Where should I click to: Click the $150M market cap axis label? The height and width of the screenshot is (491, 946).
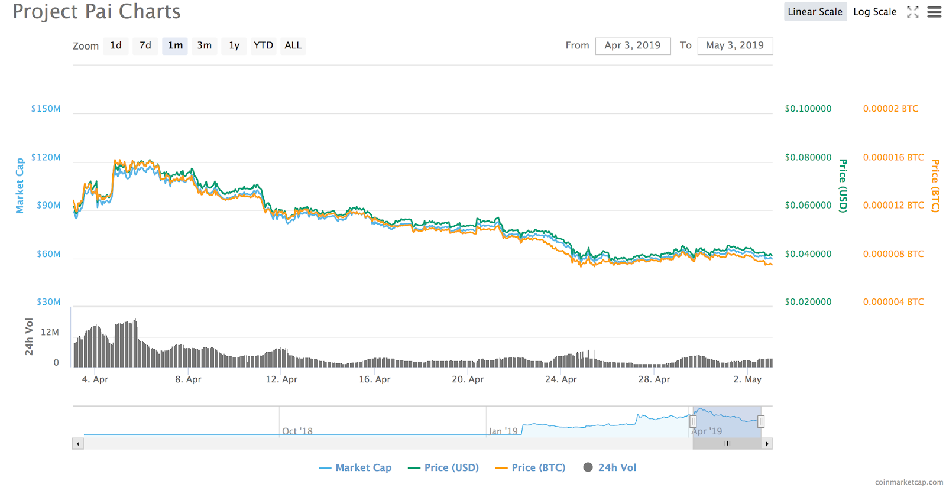(46, 109)
